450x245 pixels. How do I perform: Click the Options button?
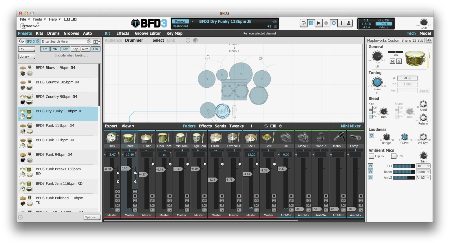pos(92,217)
